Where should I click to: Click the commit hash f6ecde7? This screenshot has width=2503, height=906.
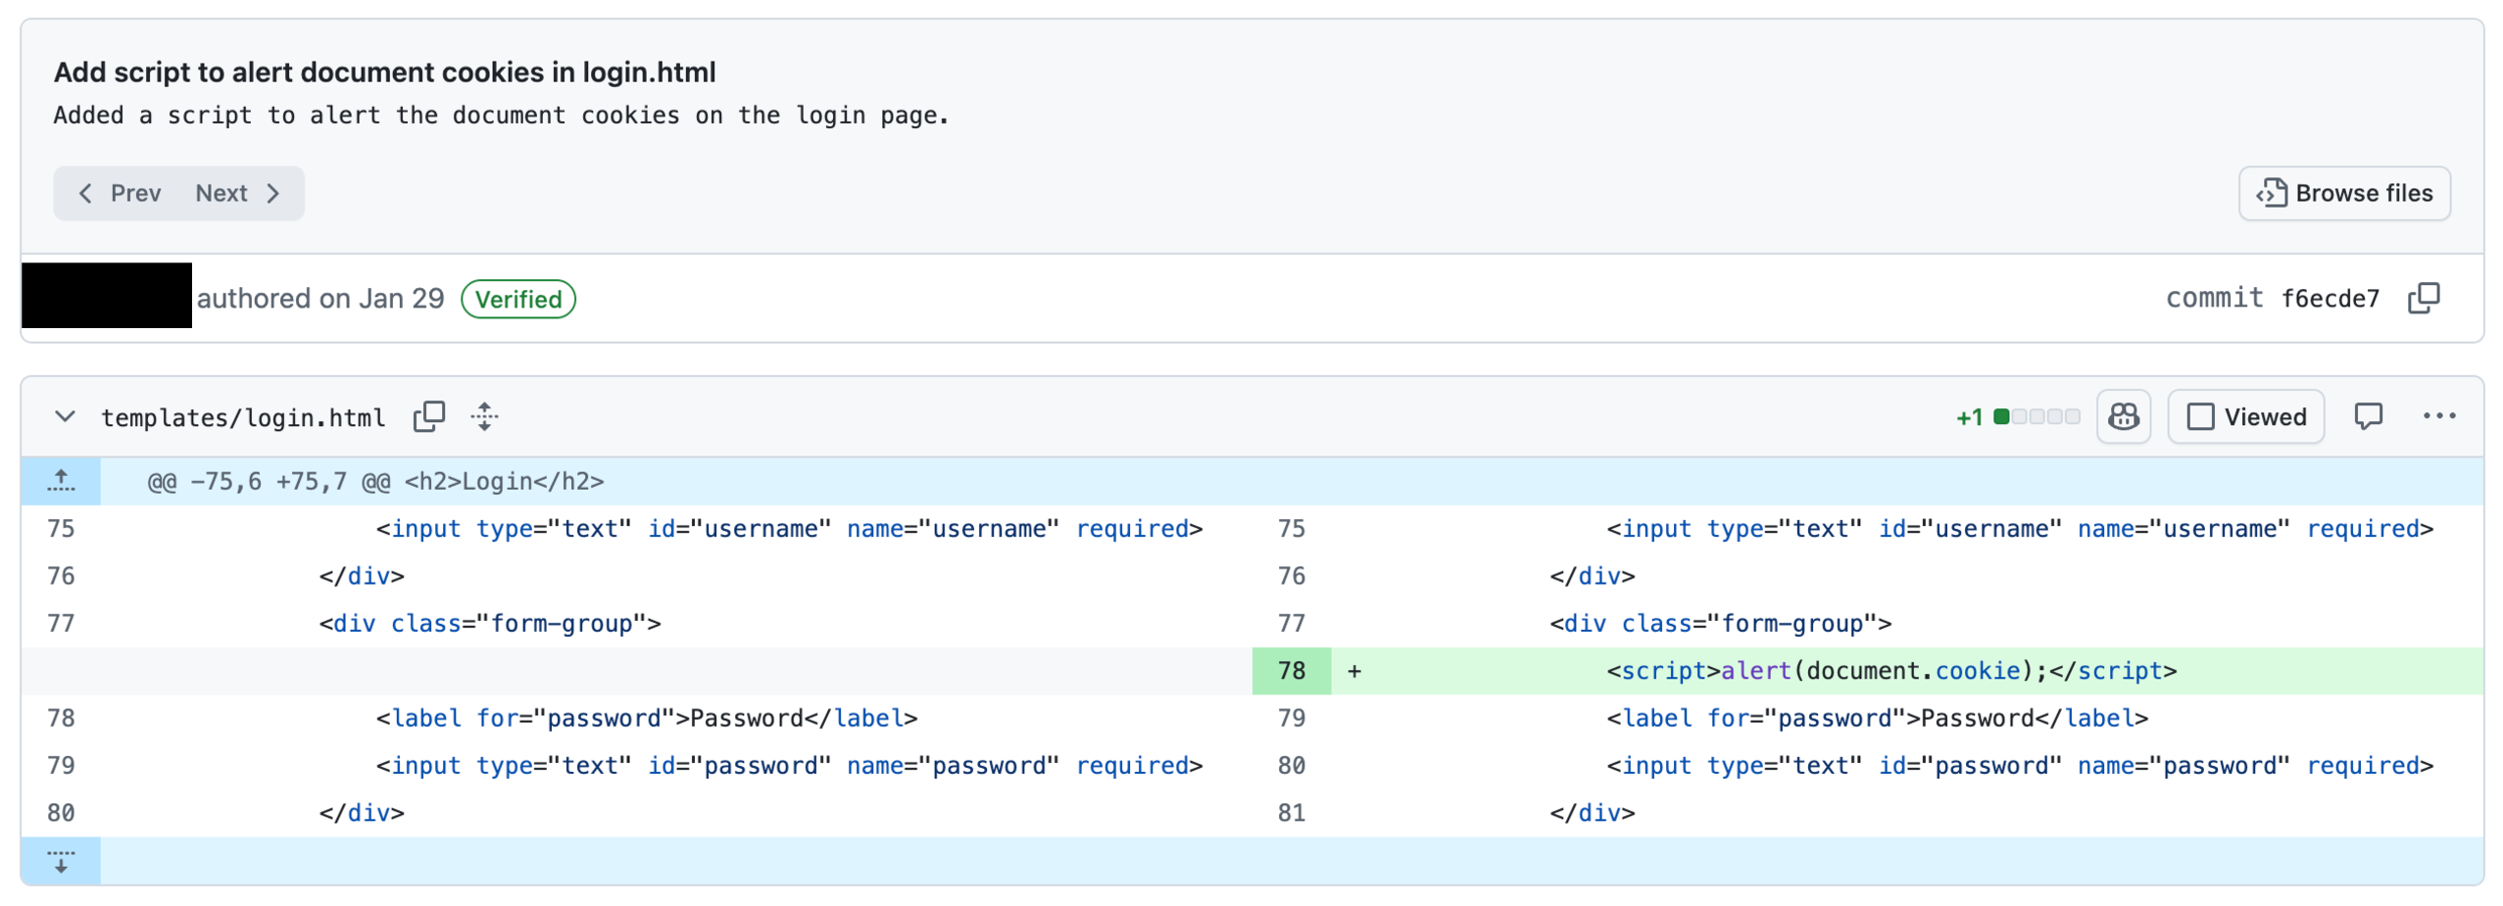pyautogui.click(x=2329, y=299)
